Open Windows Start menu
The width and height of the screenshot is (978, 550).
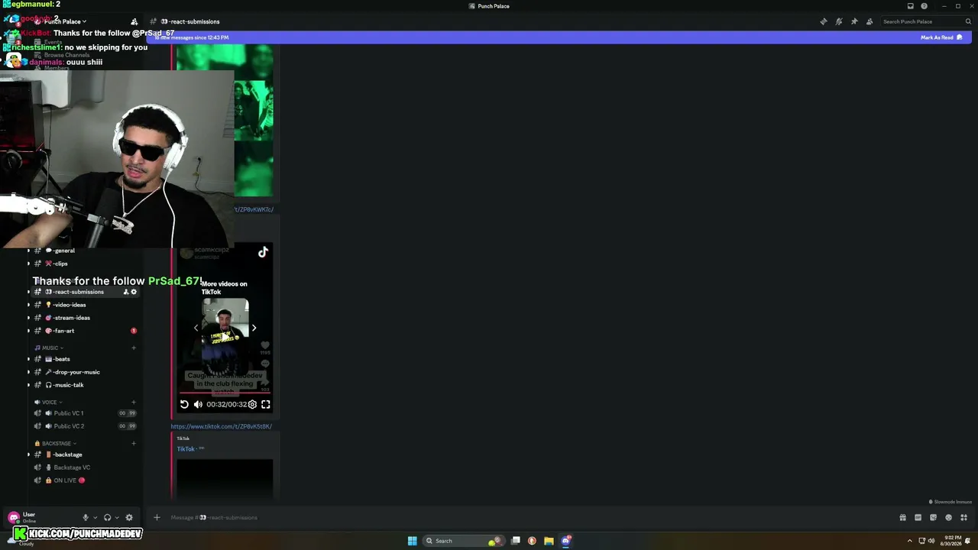click(x=412, y=541)
